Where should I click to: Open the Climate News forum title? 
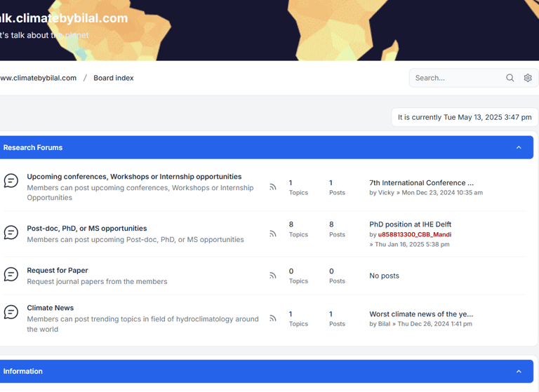pos(51,308)
